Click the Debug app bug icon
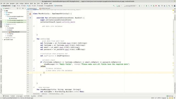Viewport: 176px width, 99px height. tap(147, 6)
